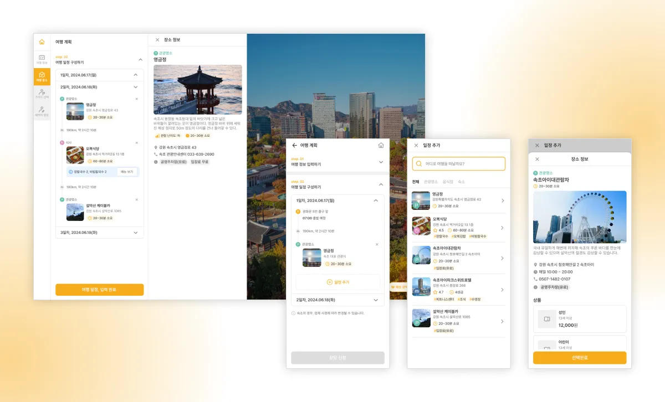Click search field 어디로 여행을 떠날까요?
This screenshot has height=402, width=665.
459,163
